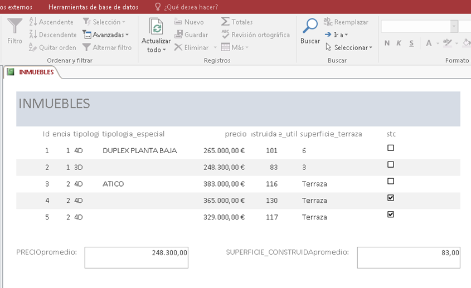Click the Buscar magnifier icon
Viewport: 471px width, 288px height.
pyautogui.click(x=310, y=26)
